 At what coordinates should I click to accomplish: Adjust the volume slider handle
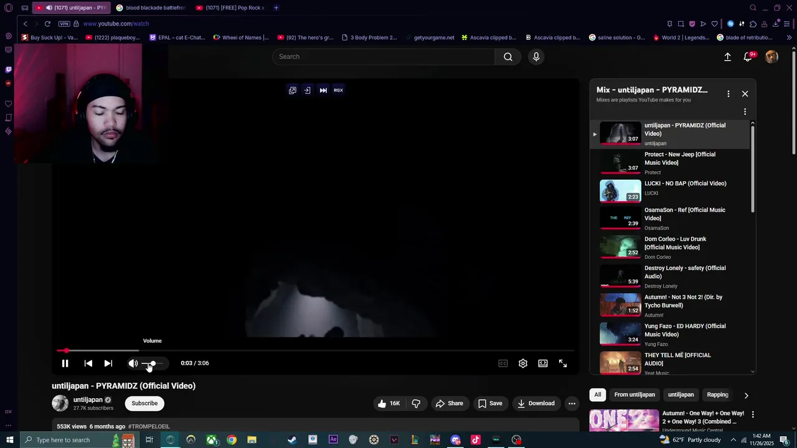[153, 363]
